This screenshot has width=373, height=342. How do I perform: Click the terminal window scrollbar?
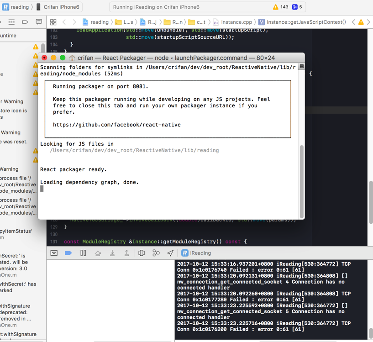click(x=302, y=182)
